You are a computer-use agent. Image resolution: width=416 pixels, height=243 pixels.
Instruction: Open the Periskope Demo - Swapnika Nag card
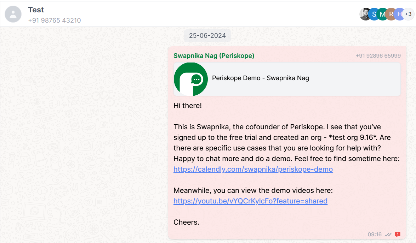coord(287,79)
